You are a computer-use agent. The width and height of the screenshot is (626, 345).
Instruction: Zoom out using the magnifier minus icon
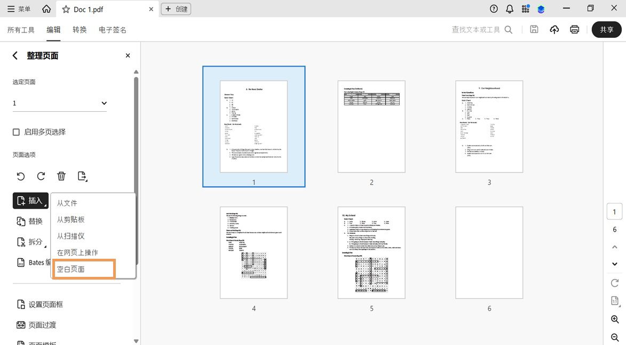614,337
